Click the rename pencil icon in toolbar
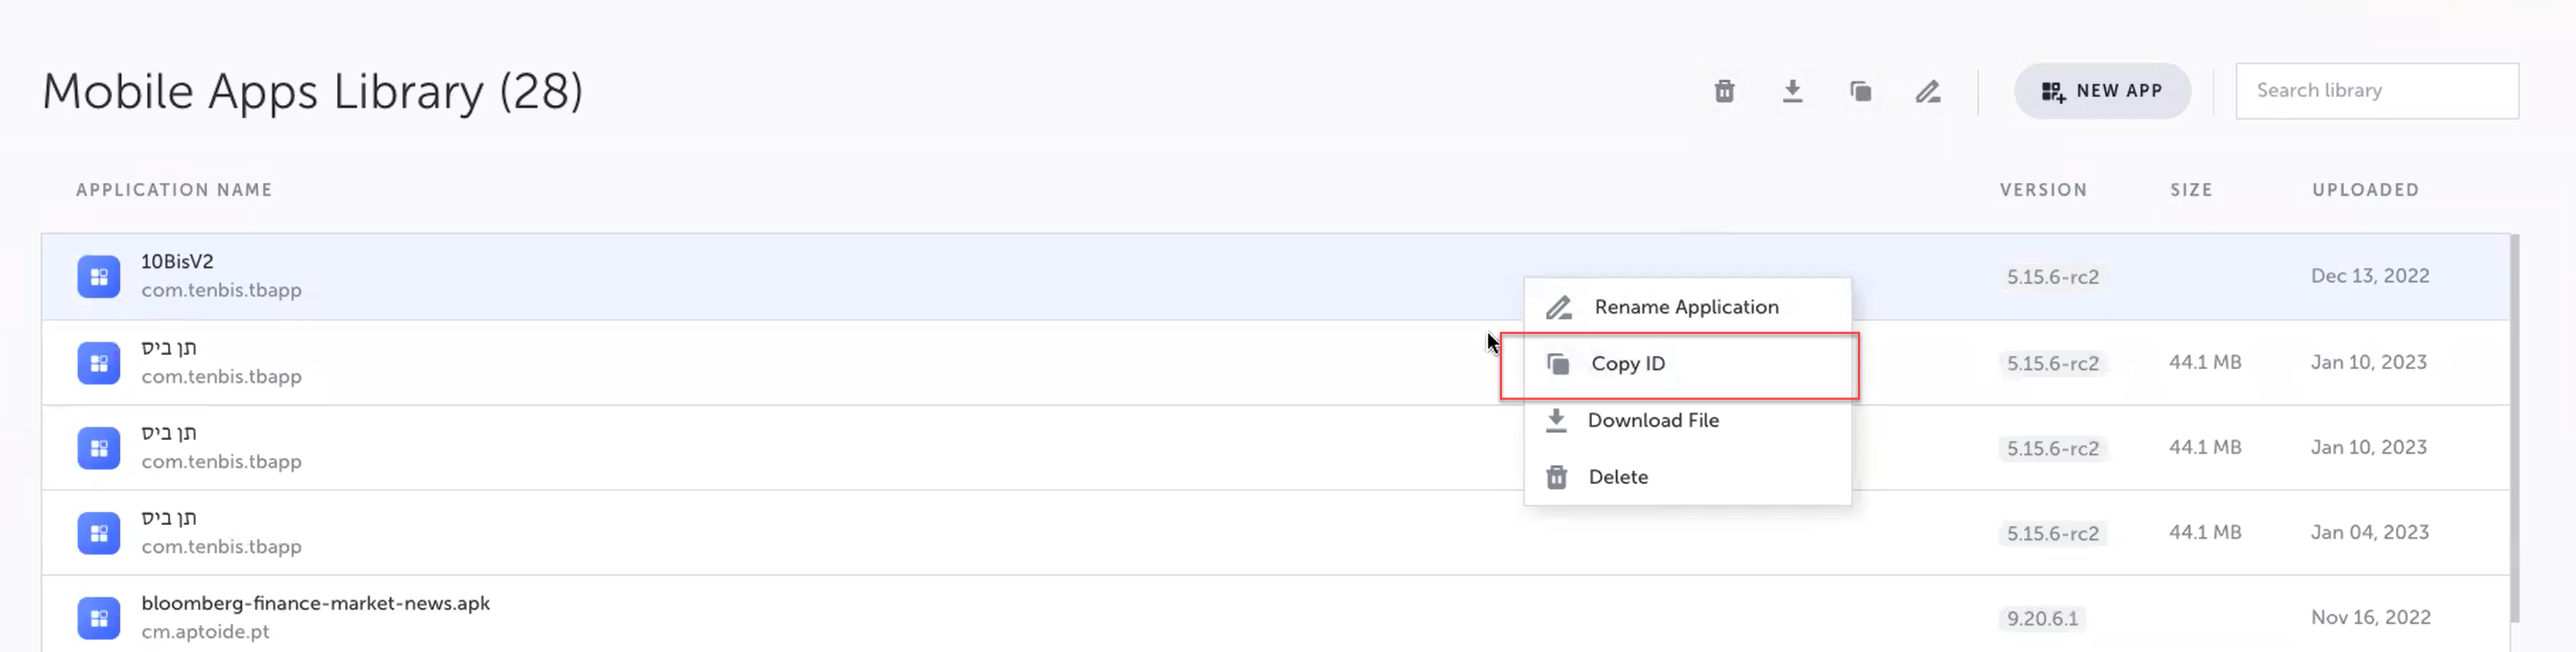2576x652 pixels. pos(1928,92)
